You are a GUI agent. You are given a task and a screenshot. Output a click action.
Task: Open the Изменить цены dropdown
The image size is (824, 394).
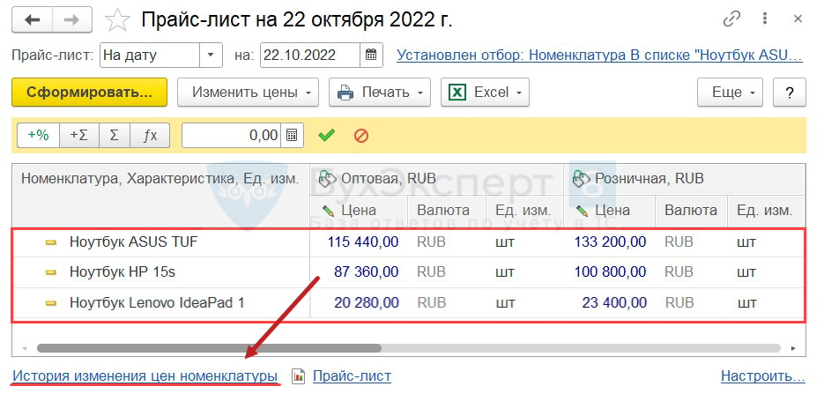(x=248, y=93)
